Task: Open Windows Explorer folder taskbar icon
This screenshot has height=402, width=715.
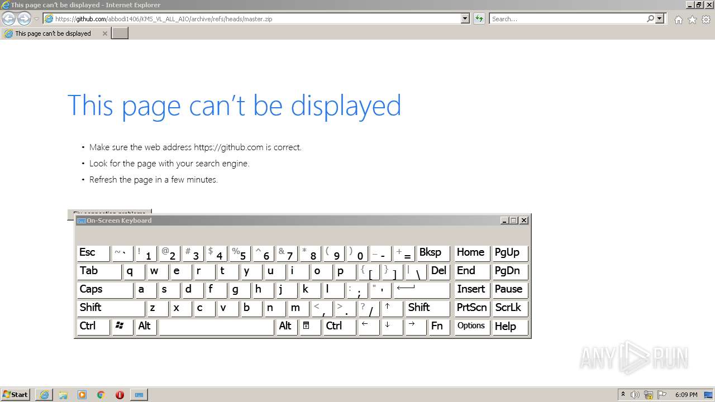Action: (x=63, y=395)
